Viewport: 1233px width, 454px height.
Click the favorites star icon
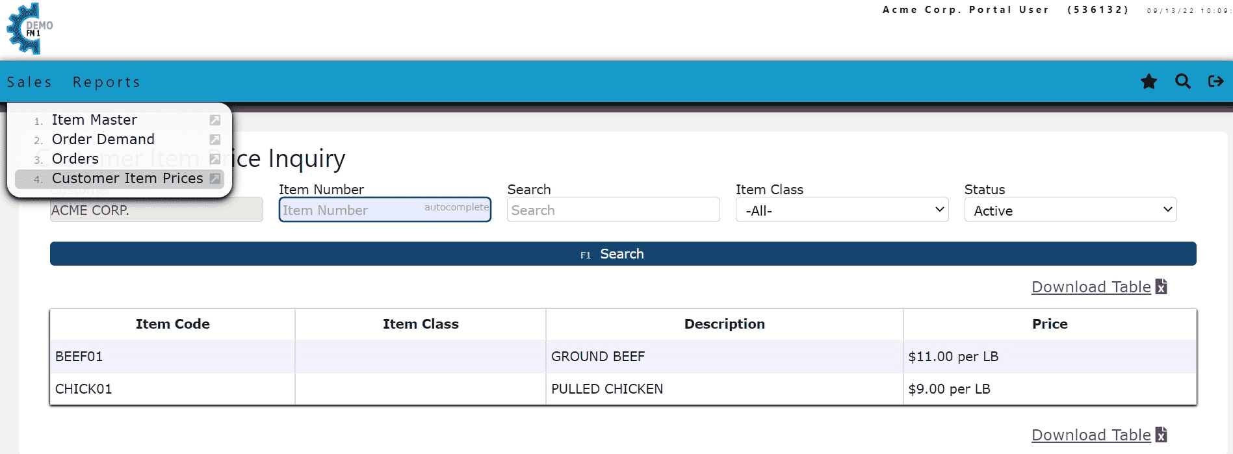(x=1149, y=81)
